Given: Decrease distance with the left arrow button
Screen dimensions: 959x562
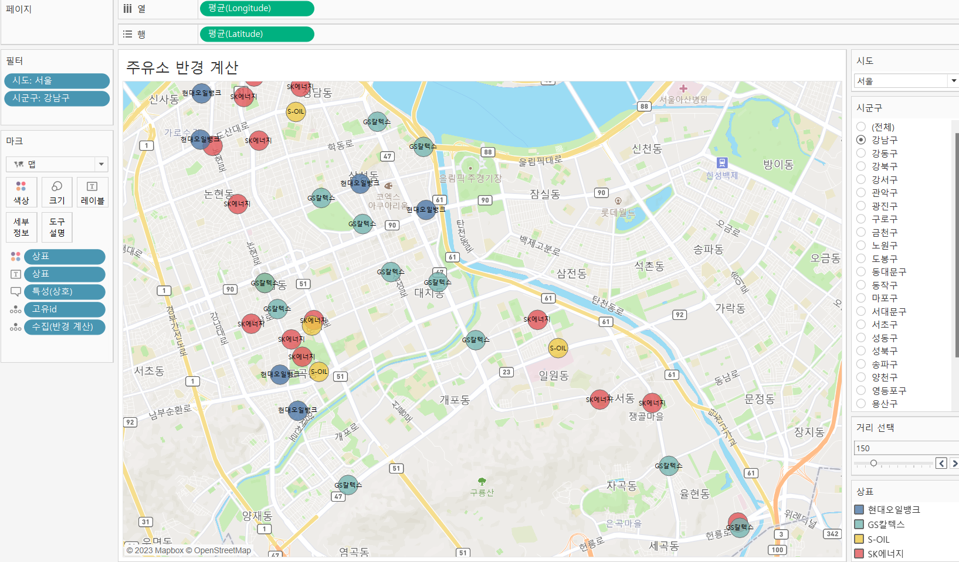Looking at the screenshot, I should click(941, 464).
